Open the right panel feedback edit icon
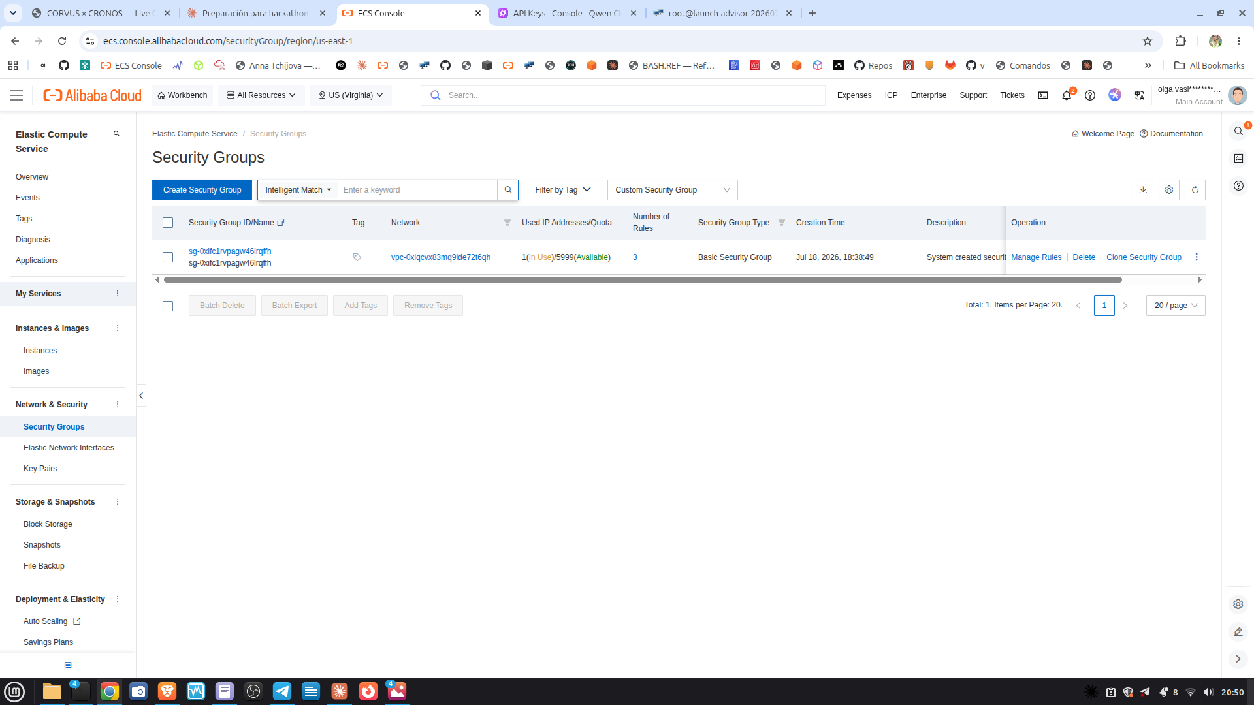Screen dimensions: 1254x705 tap(1238, 632)
